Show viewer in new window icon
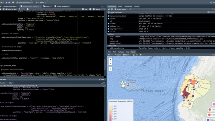 point(140,55)
